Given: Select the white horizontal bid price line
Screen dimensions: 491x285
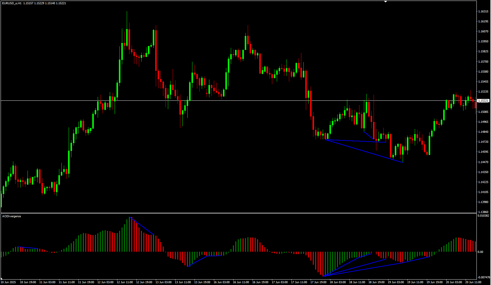Looking at the screenshot, I should 242,100.
